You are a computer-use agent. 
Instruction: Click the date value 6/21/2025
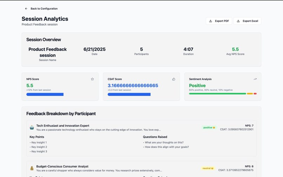(x=94, y=49)
